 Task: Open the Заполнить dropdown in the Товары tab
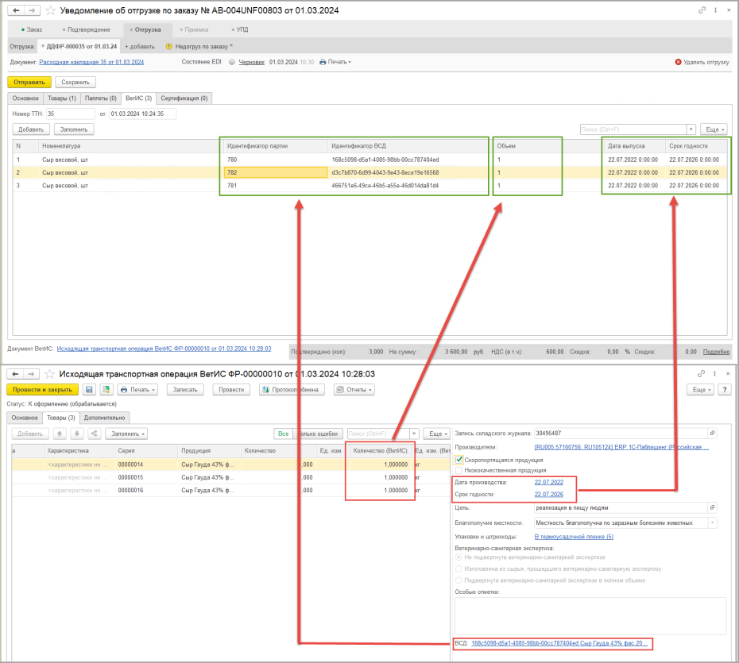tap(126, 434)
